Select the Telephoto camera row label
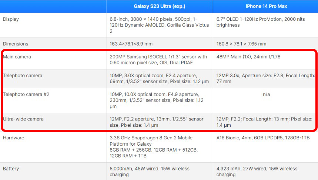The height and width of the screenshot is (180, 318). tap(23, 75)
